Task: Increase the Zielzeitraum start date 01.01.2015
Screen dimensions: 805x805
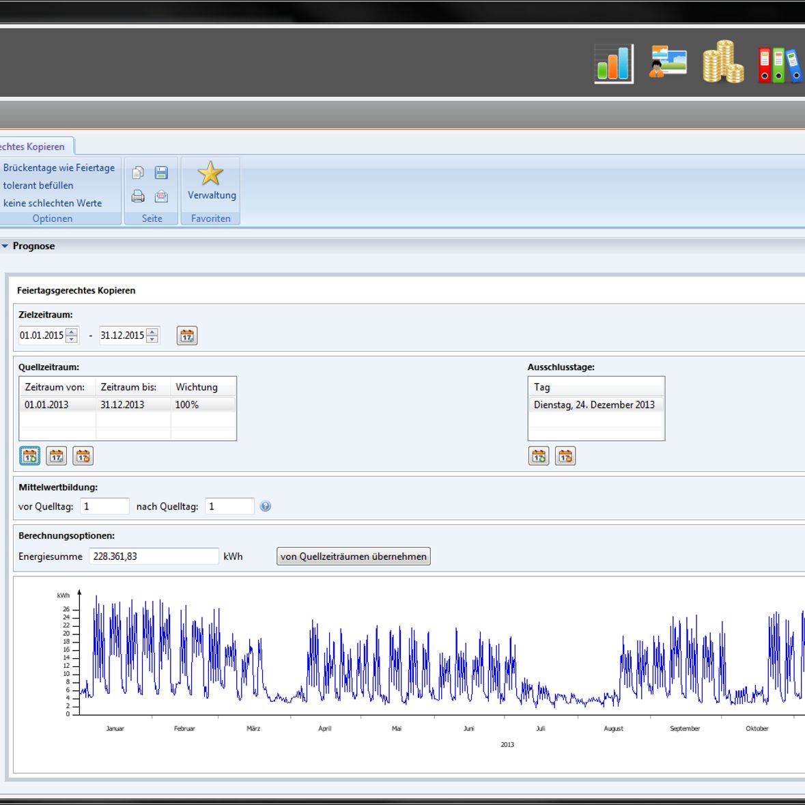Action: pyautogui.click(x=72, y=332)
